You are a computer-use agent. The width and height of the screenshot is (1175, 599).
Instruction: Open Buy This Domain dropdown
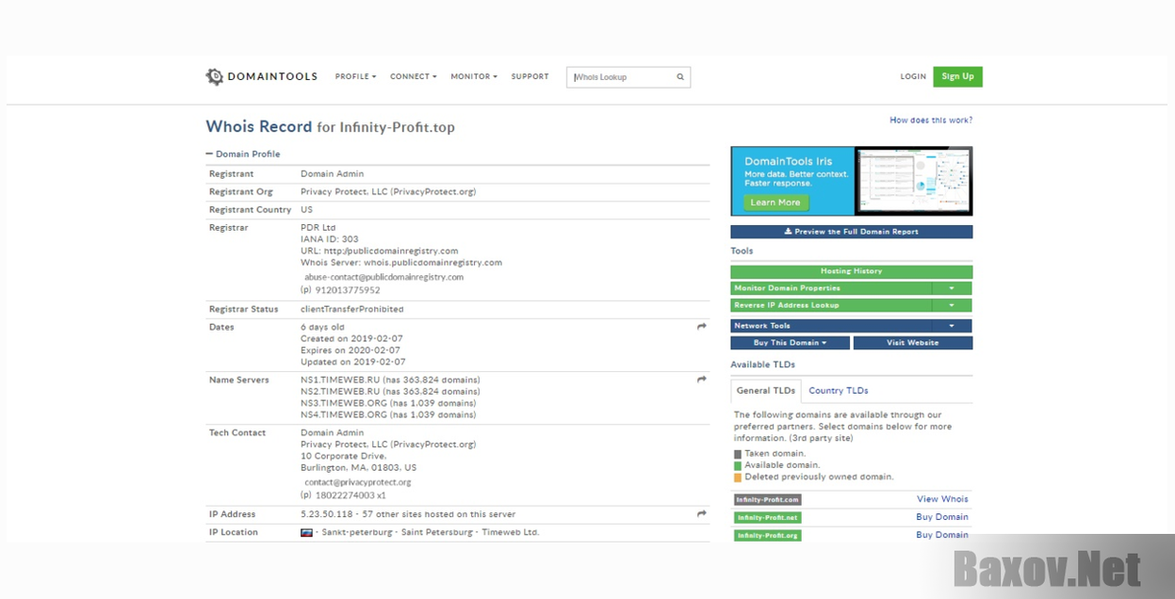[790, 343]
